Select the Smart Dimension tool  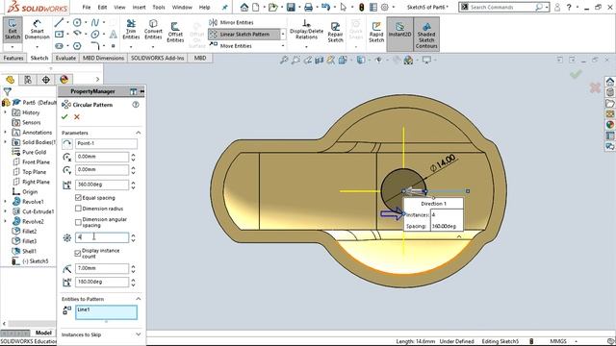(x=37, y=30)
